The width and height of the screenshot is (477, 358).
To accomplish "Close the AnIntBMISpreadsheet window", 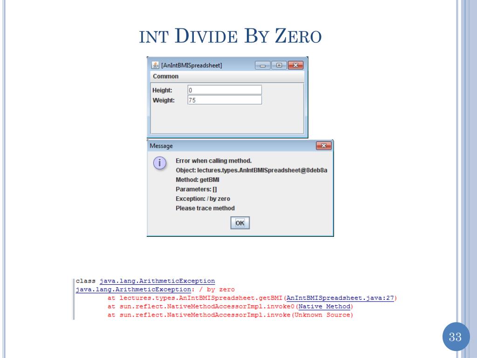I will coord(295,65).
